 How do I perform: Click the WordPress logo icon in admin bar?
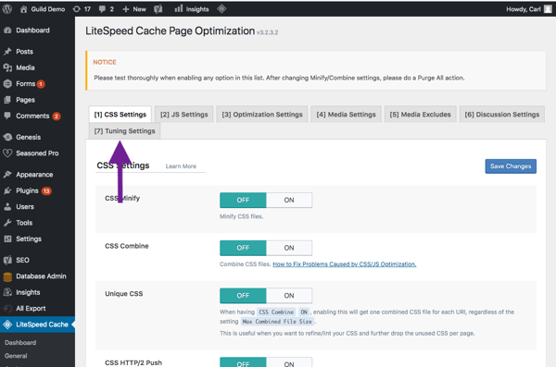(7, 9)
